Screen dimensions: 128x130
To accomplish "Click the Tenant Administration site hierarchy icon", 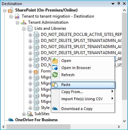I will pos(24,22).
